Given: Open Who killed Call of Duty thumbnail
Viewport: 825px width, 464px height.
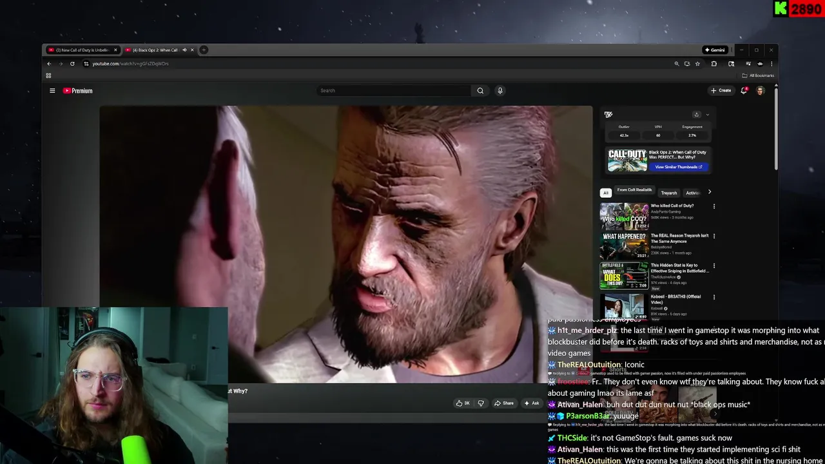Looking at the screenshot, I should [x=624, y=217].
